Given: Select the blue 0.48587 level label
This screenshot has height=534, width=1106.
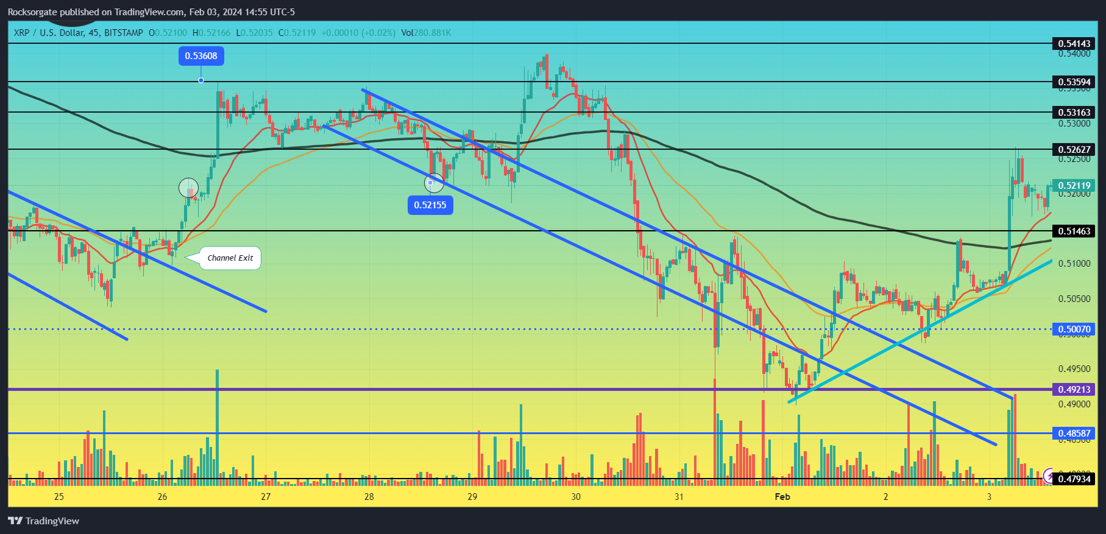Looking at the screenshot, I should tap(1074, 434).
